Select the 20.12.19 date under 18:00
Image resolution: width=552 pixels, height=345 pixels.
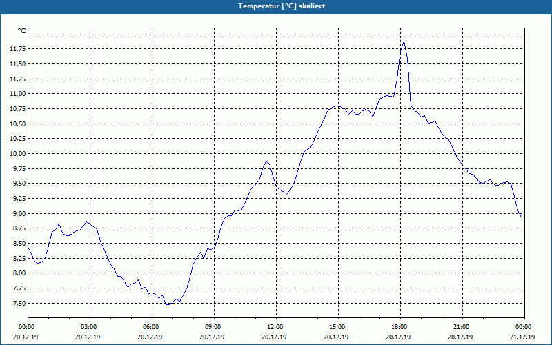(399, 337)
